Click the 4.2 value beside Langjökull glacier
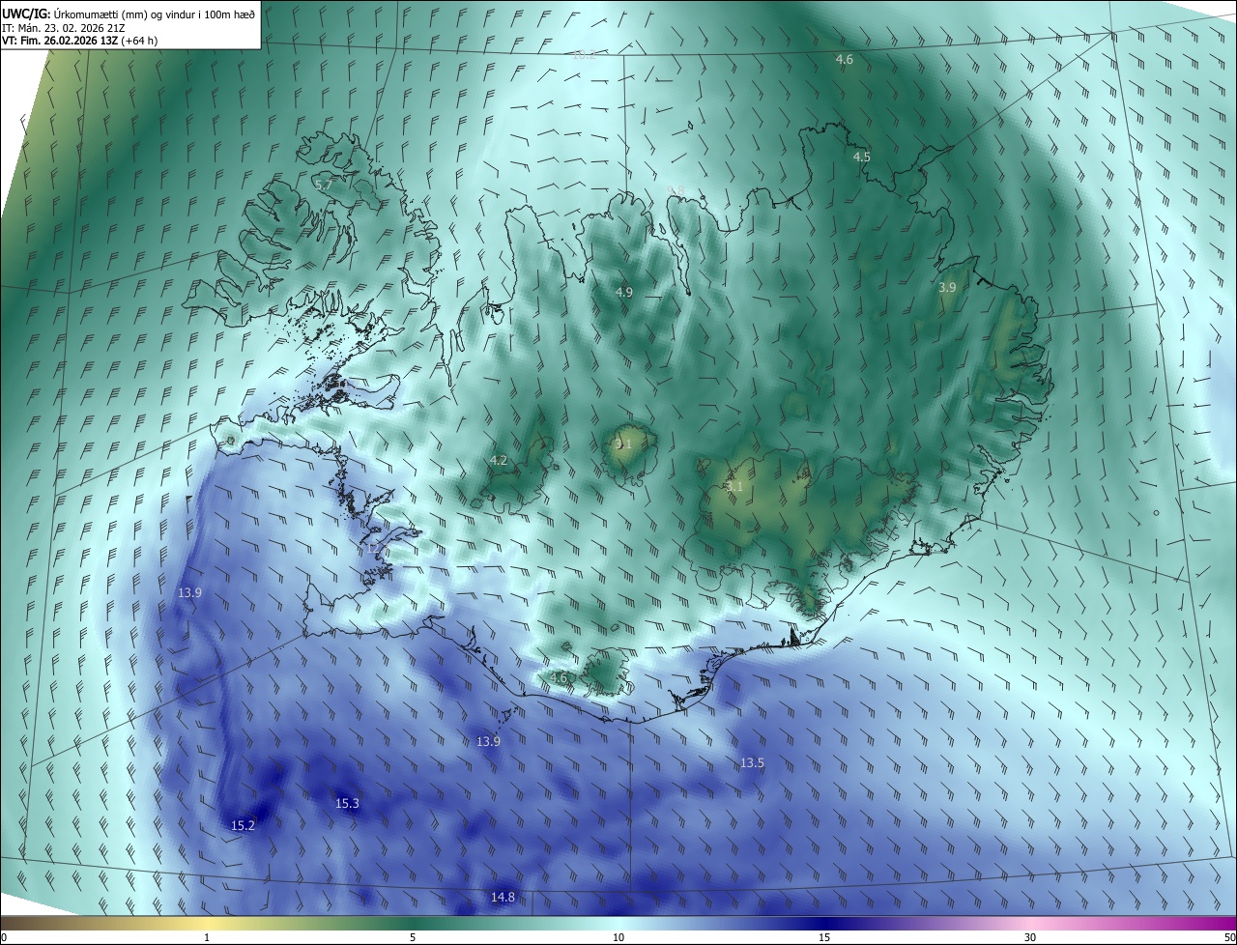The image size is (1237, 945). pos(499,461)
